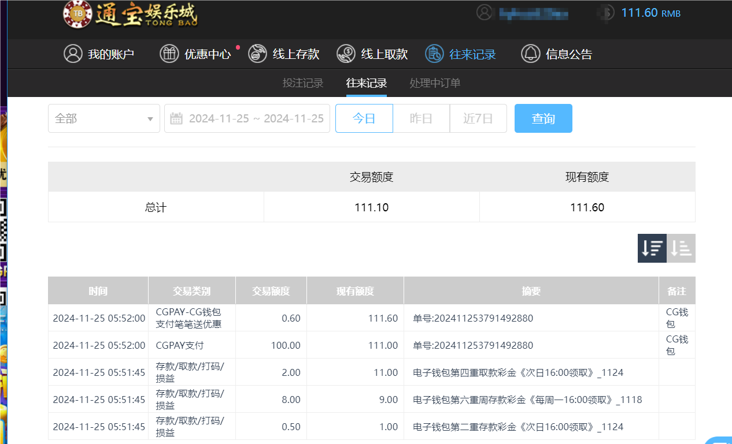Click the 查询 search button
Screen dimensions: 732x444
pyautogui.click(x=543, y=118)
